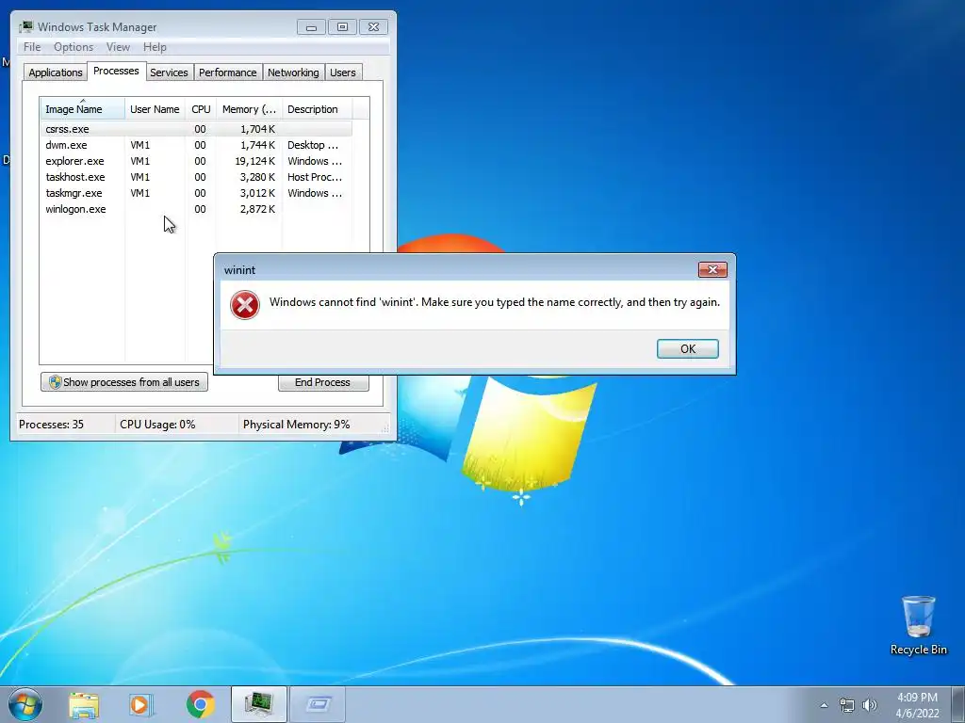Screen dimensions: 965x723
Task: Click the red error icon in dialog
Action: [245, 305]
